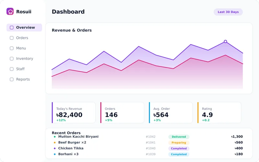
Task: Click the Staff square icon in sidebar
Action: [x=12, y=69]
